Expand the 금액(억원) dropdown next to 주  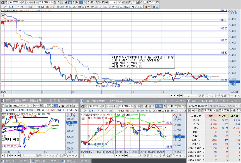(215, 110)
